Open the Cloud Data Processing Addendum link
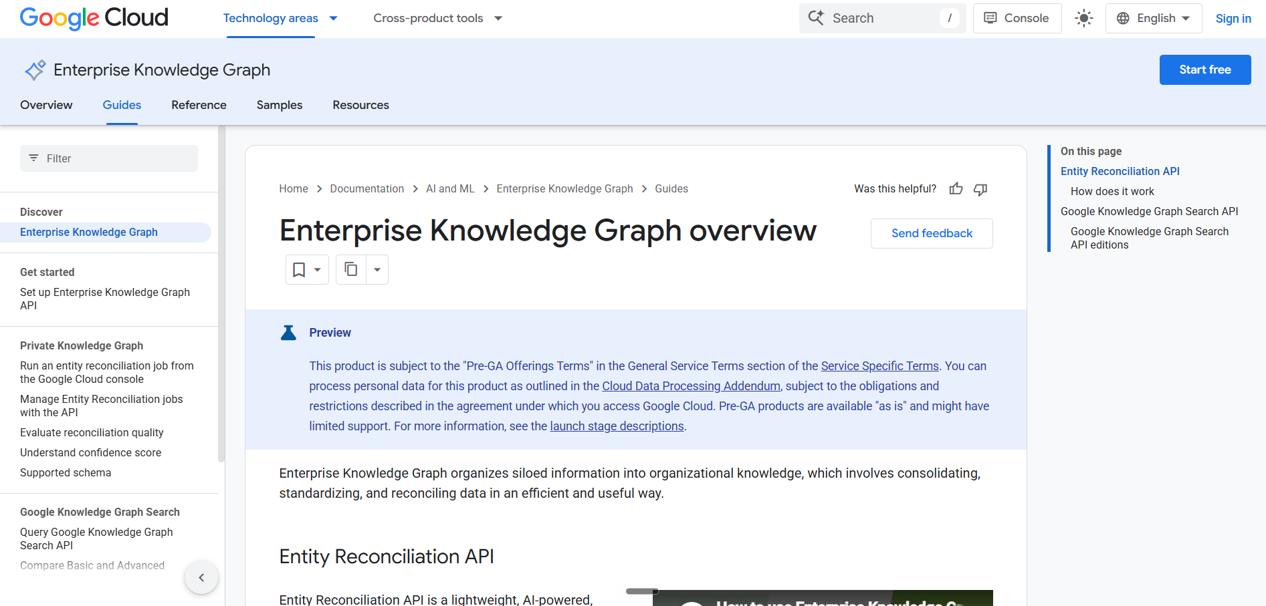Viewport: 1266px width, 606px height. (x=691, y=386)
